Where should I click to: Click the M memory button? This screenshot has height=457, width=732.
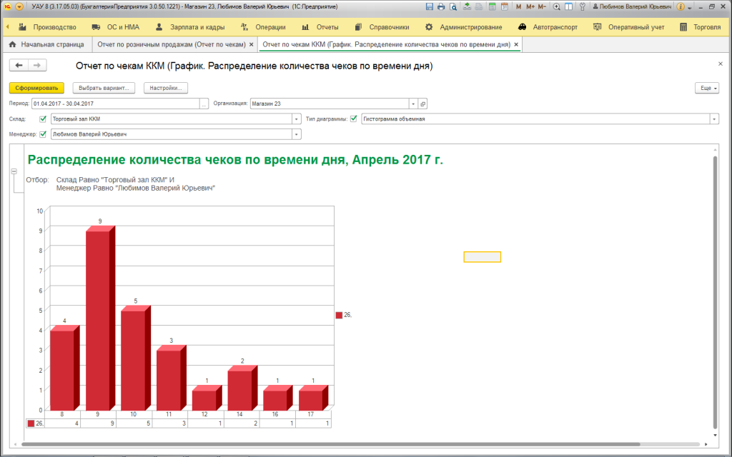point(519,7)
